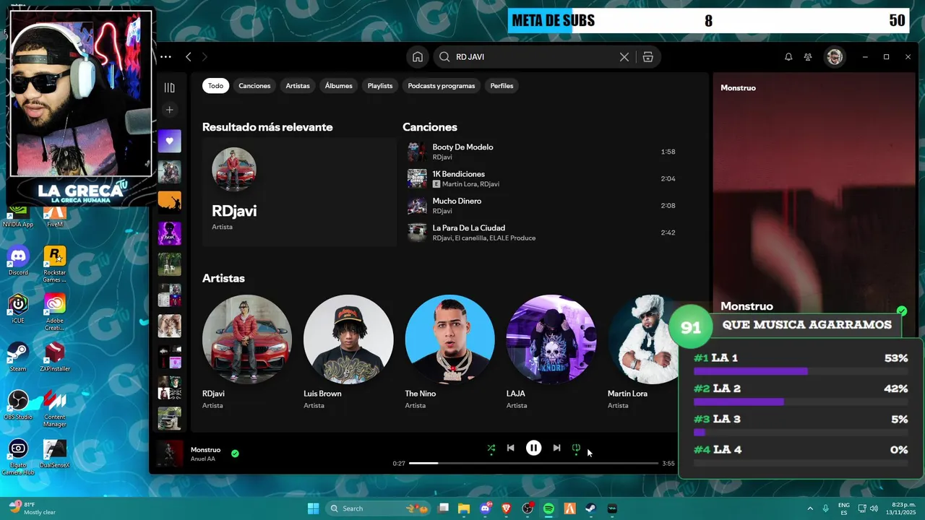Open the NVIDIA App desktop shortcut
The image size is (925, 520).
pos(18,215)
